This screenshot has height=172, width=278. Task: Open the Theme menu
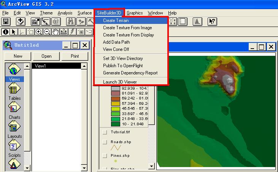tap(46, 13)
